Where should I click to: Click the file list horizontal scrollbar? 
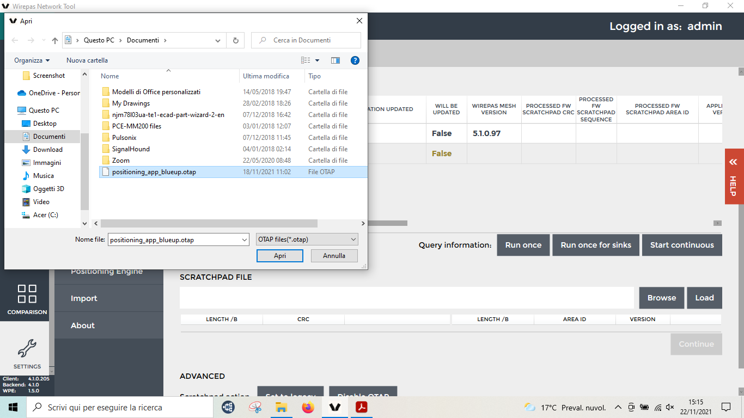point(209,223)
